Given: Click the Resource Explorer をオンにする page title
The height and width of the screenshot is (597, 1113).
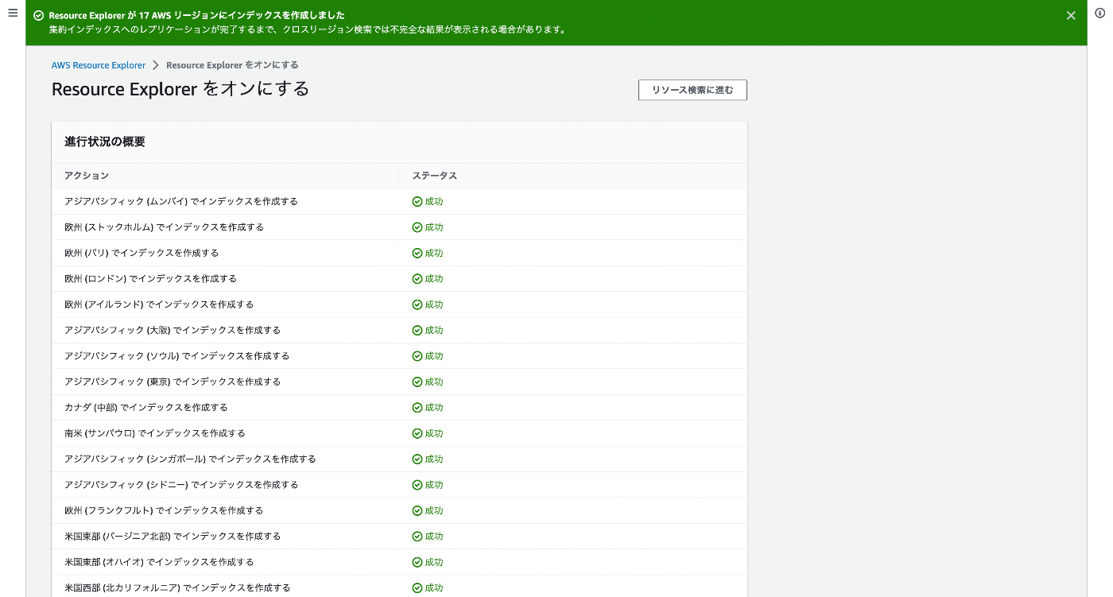Looking at the screenshot, I should coord(180,89).
